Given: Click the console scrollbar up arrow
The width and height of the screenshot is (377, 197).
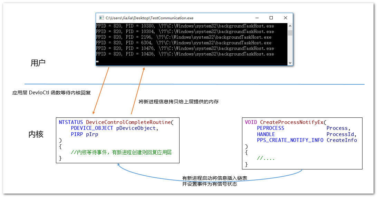Looking at the screenshot, I should [290, 26].
